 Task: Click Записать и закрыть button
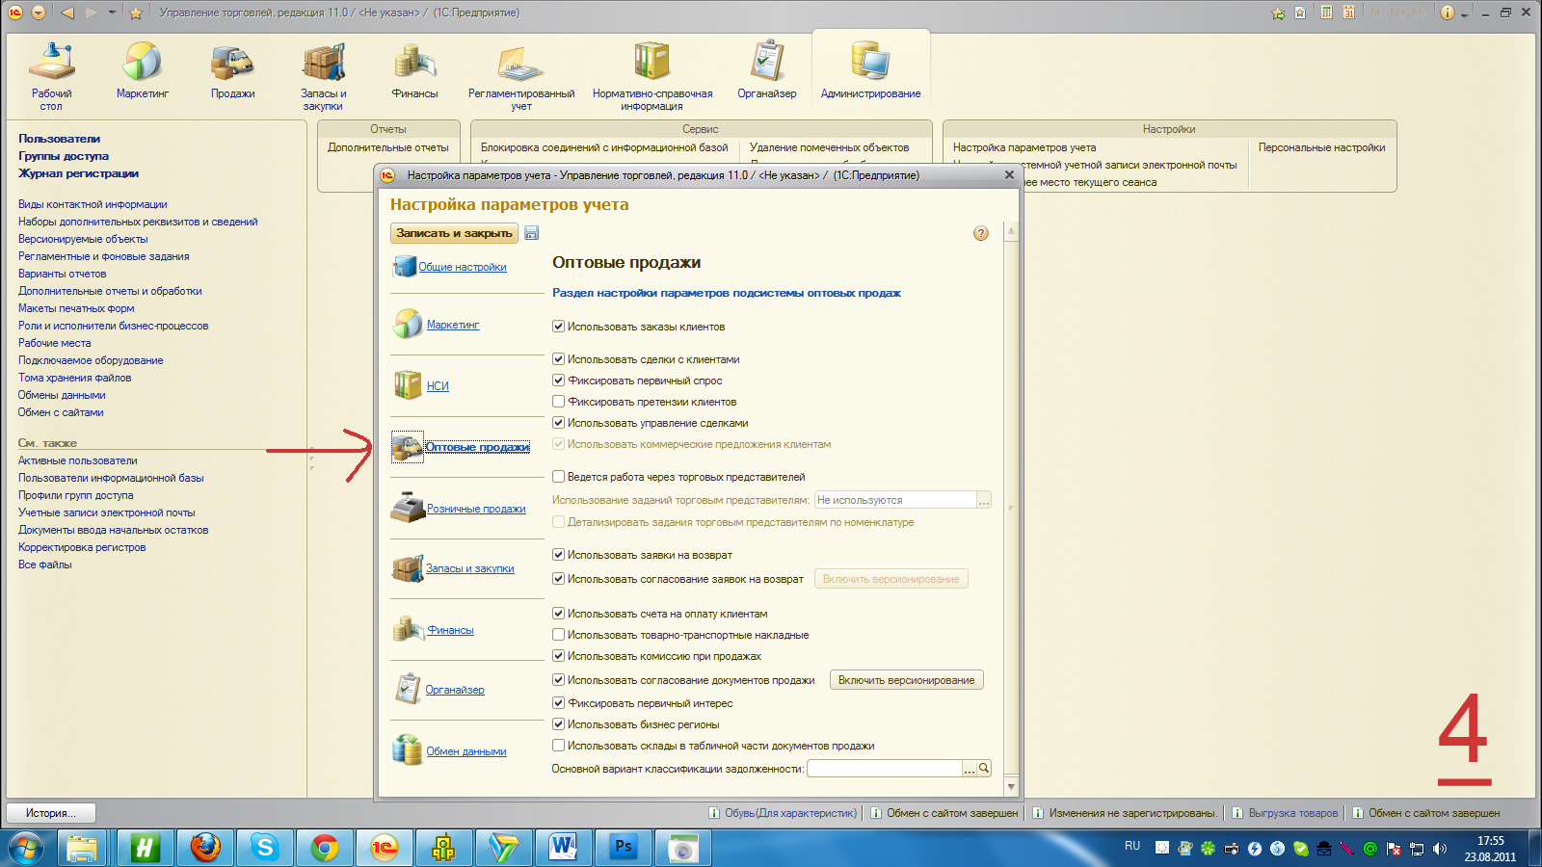pos(454,233)
